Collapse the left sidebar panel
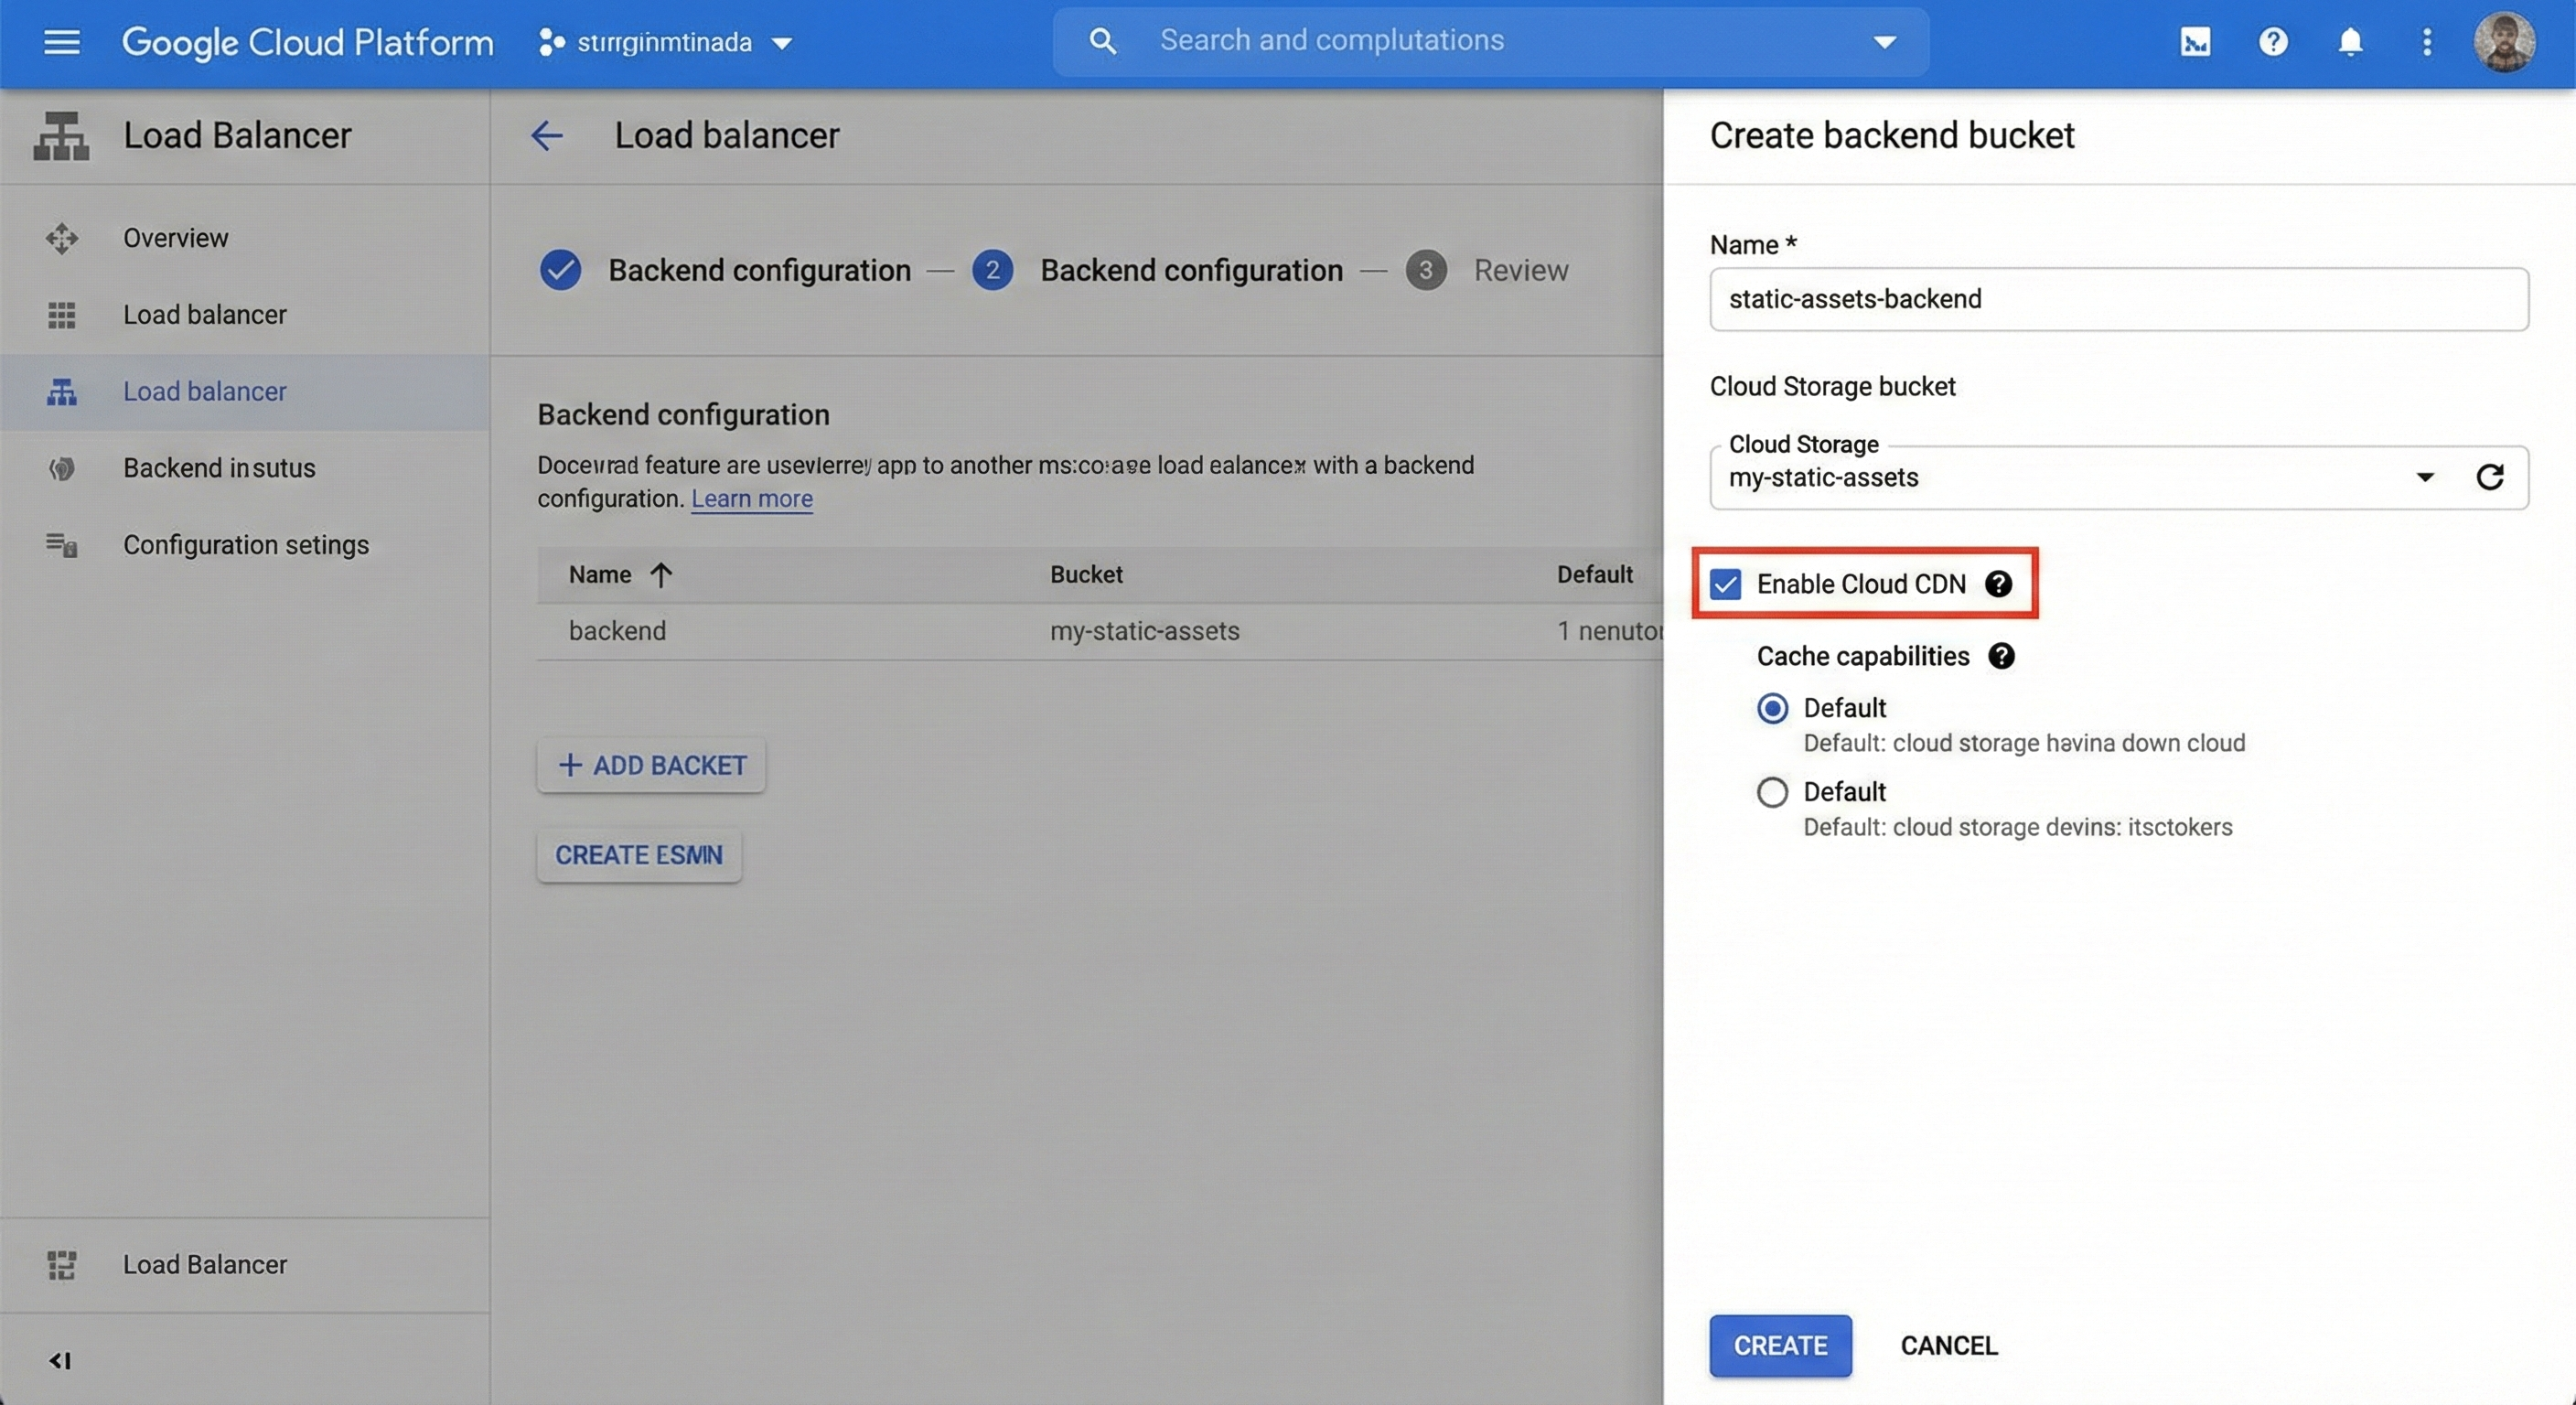Image resolution: width=2576 pixels, height=1405 pixels. pos(60,1360)
